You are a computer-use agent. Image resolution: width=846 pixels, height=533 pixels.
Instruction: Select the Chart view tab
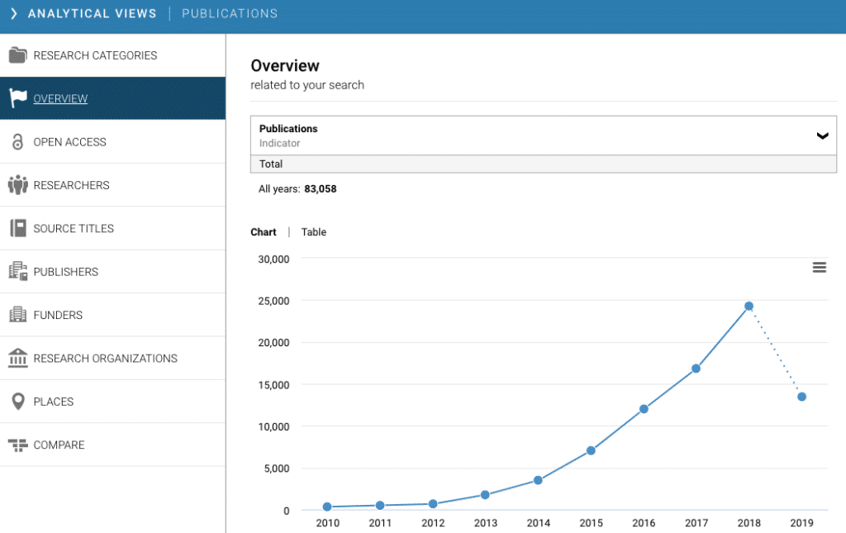click(x=263, y=232)
